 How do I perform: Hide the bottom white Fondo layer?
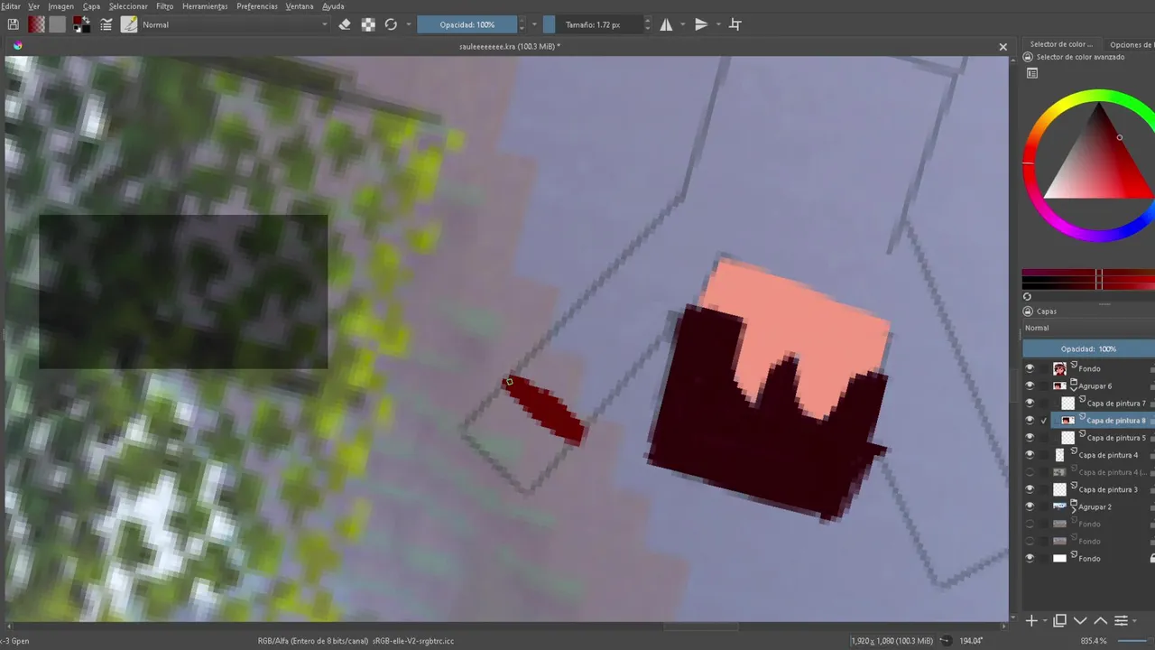pos(1030,558)
